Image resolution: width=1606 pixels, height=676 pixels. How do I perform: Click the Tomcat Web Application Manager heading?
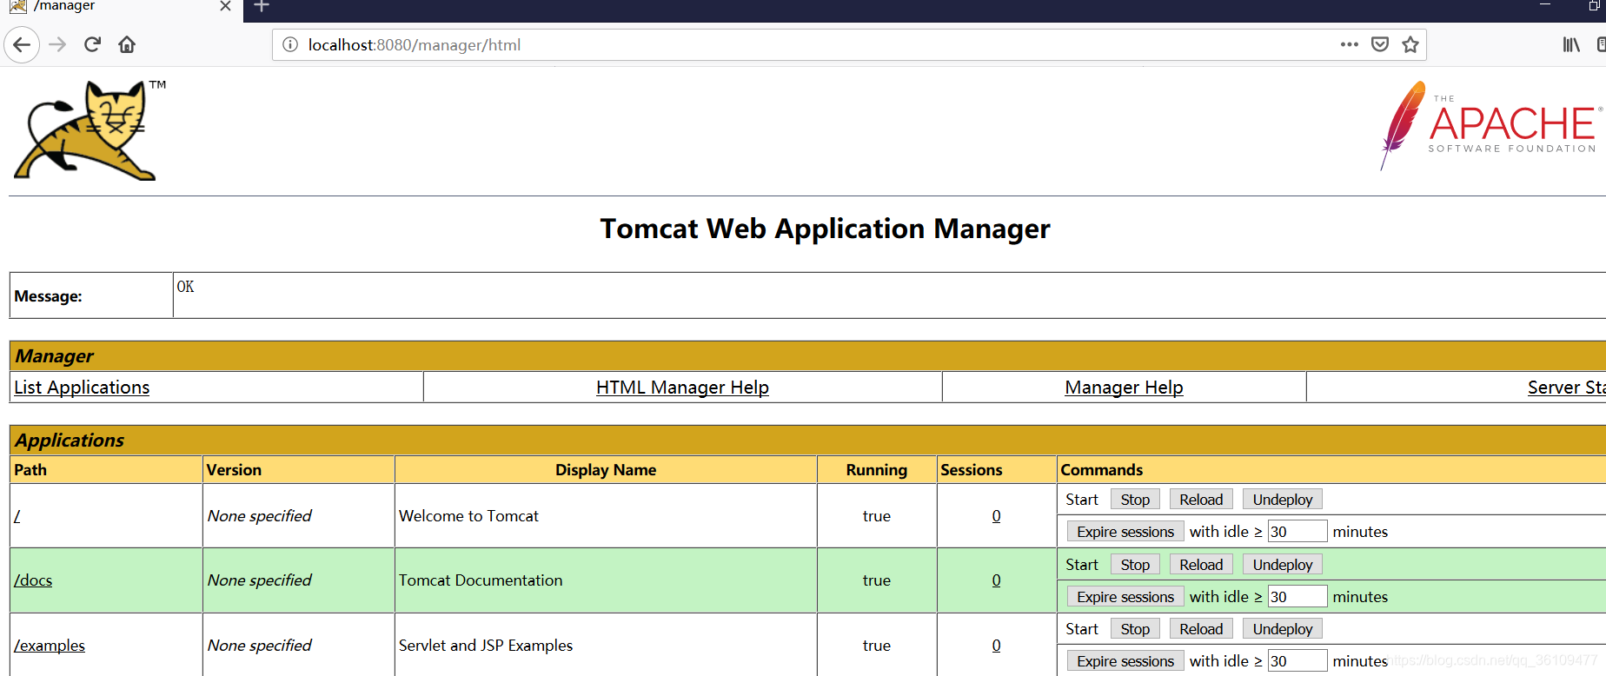point(825,229)
